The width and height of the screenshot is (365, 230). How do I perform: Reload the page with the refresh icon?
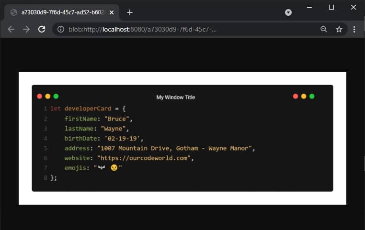pos(42,29)
